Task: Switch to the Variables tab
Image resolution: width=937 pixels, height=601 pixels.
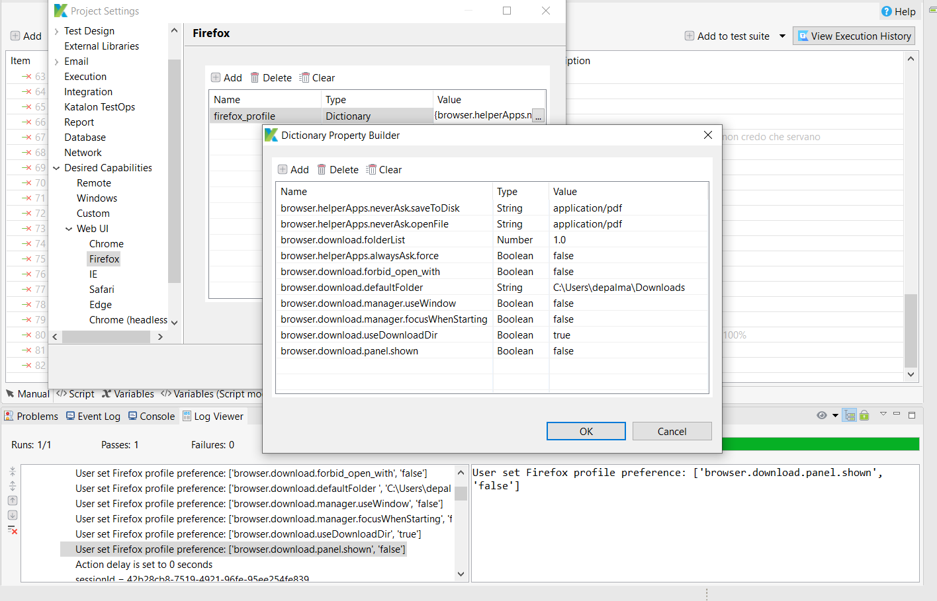Action: click(x=128, y=394)
